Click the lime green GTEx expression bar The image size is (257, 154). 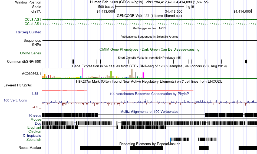111,75
